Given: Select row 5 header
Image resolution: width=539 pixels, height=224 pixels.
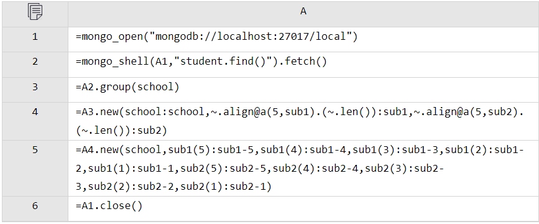Looking at the screenshot, I should point(35,168).
